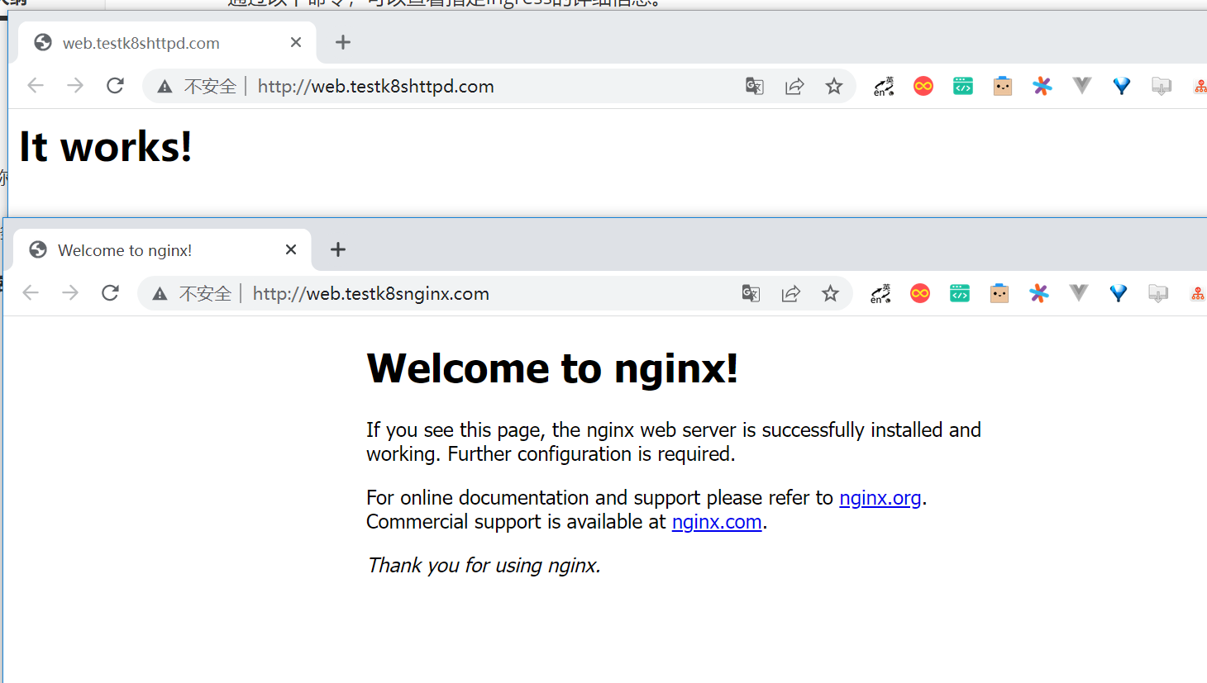This screenshot has height=683, width=1207.
Task: Bookmark the nginx page with the star
Action: [x=831, y=293]
